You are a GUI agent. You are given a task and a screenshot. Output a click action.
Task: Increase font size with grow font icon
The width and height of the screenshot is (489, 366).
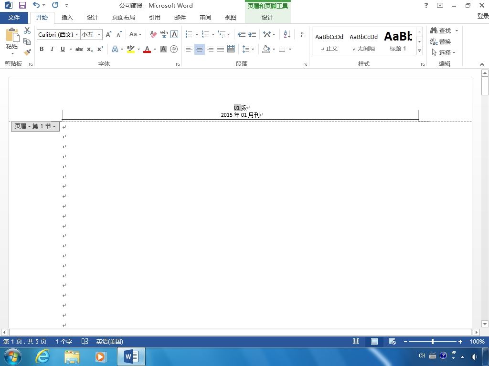[108, 34]
